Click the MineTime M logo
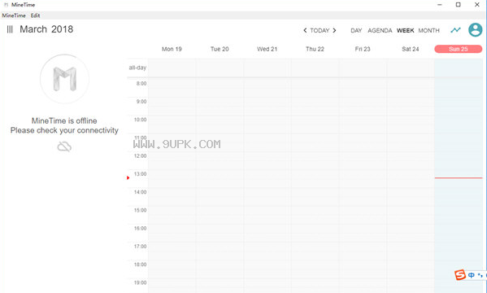This screenshot has height=293, width=487. (x=64, y=79)
